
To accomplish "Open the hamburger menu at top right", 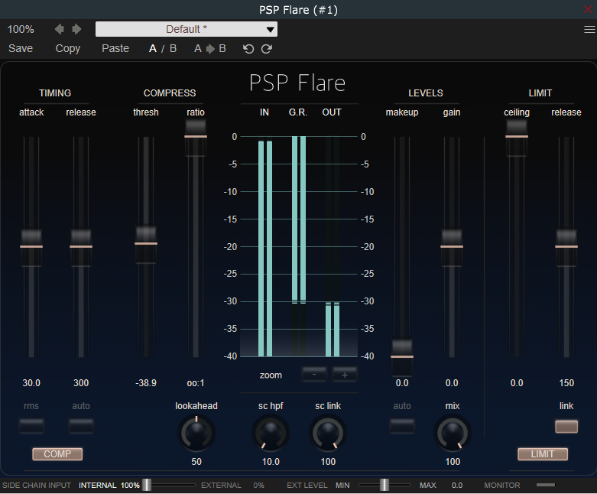I will pos(589,29).
